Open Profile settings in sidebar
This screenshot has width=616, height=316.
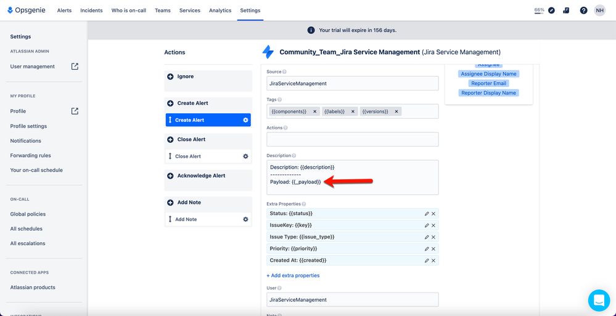28,126
